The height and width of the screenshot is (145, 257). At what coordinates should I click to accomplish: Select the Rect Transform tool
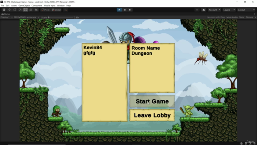[25, 10]
